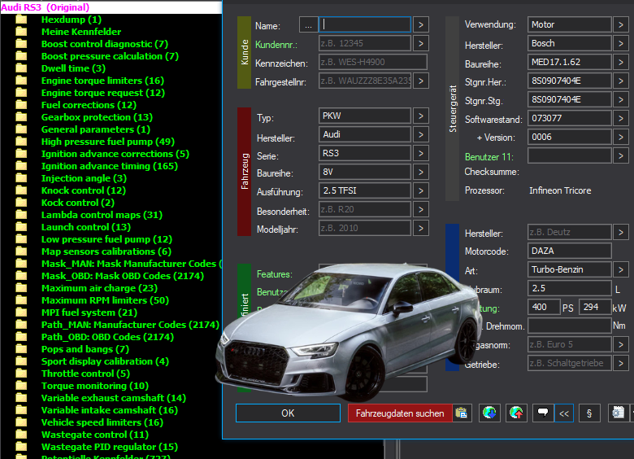This screenshot has width=634, height=459.
Task: Open the comment speech bubble button
Action: pos(543,413)
